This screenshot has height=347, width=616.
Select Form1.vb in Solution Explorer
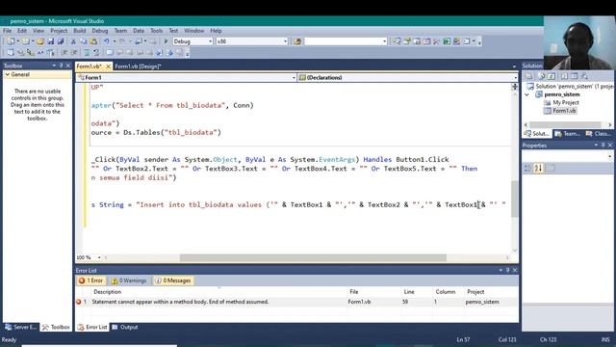(564, 111)
